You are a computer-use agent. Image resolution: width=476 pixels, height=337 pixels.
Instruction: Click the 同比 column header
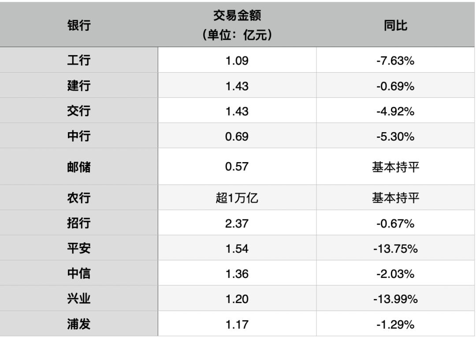(395, 26)
